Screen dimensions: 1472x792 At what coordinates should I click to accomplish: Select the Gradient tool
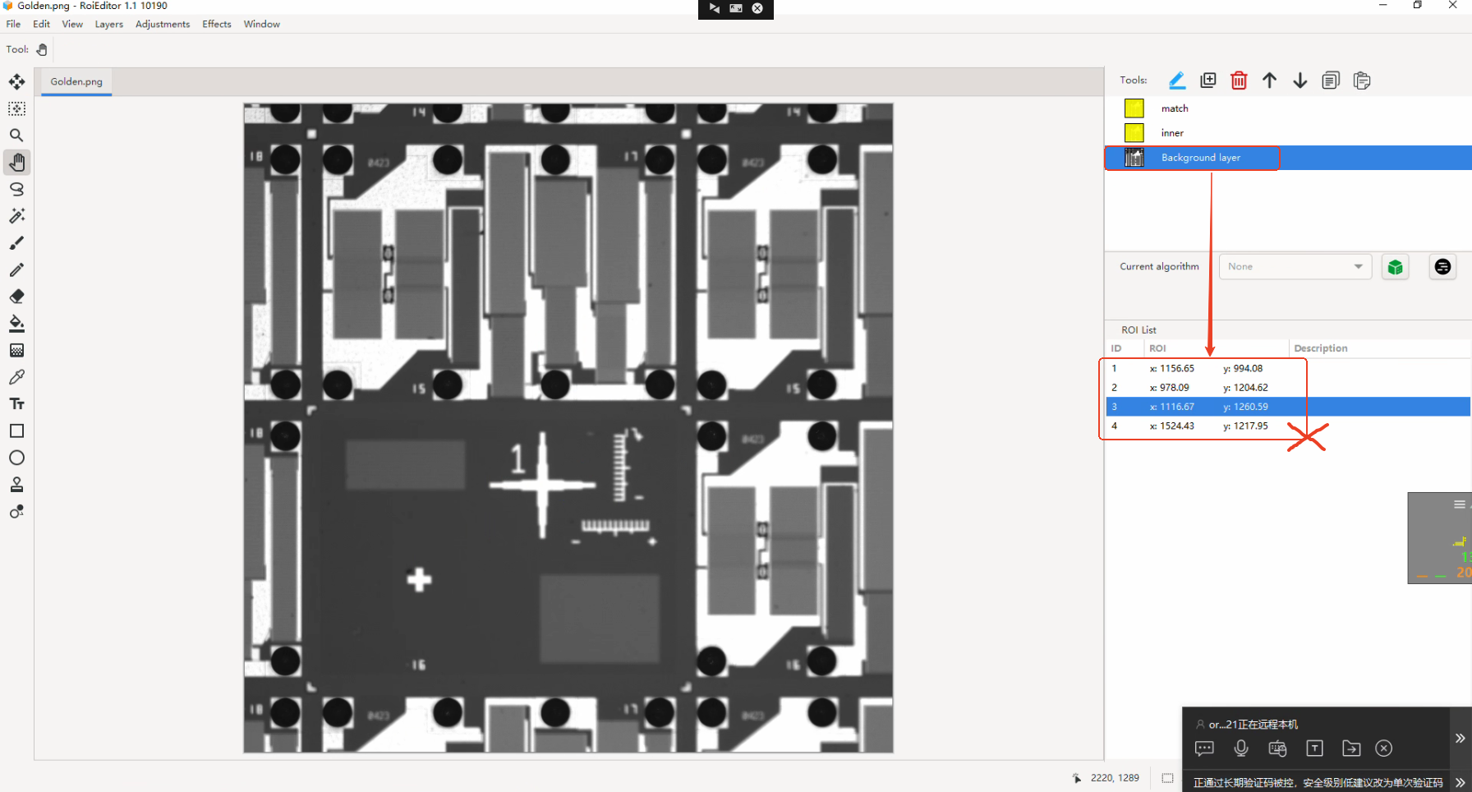pyautogui.click(x=16, y=350)
